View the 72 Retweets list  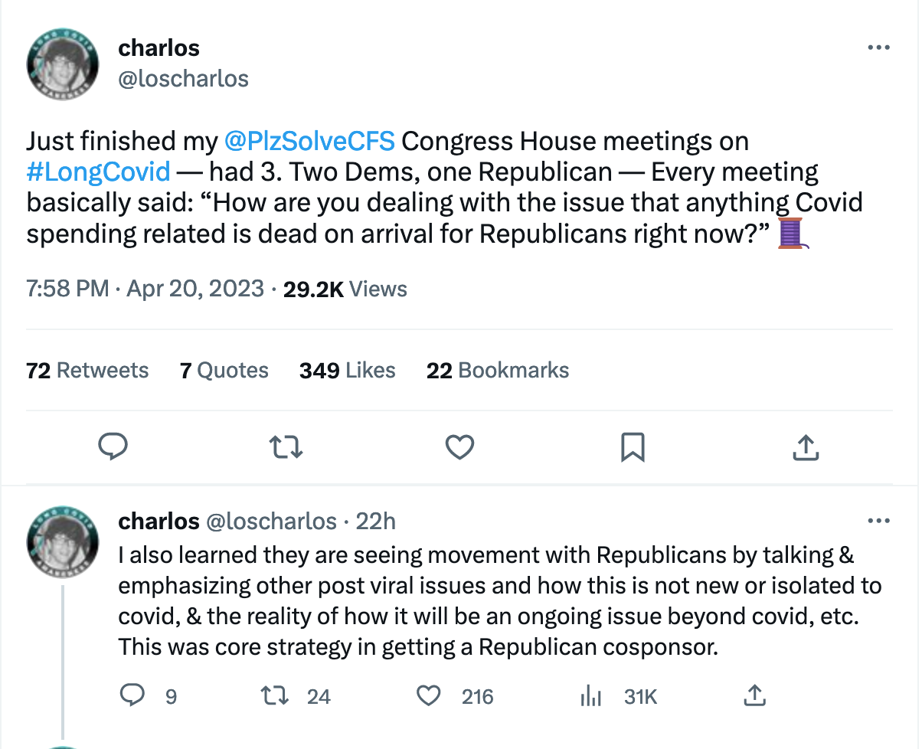87,371
